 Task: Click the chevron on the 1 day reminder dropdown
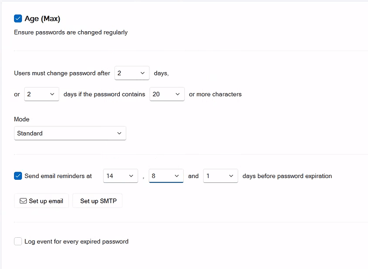(231, 176)
